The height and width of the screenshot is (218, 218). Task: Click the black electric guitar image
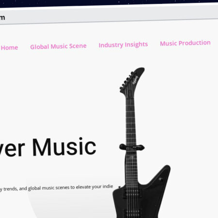(x=141, y=143)
